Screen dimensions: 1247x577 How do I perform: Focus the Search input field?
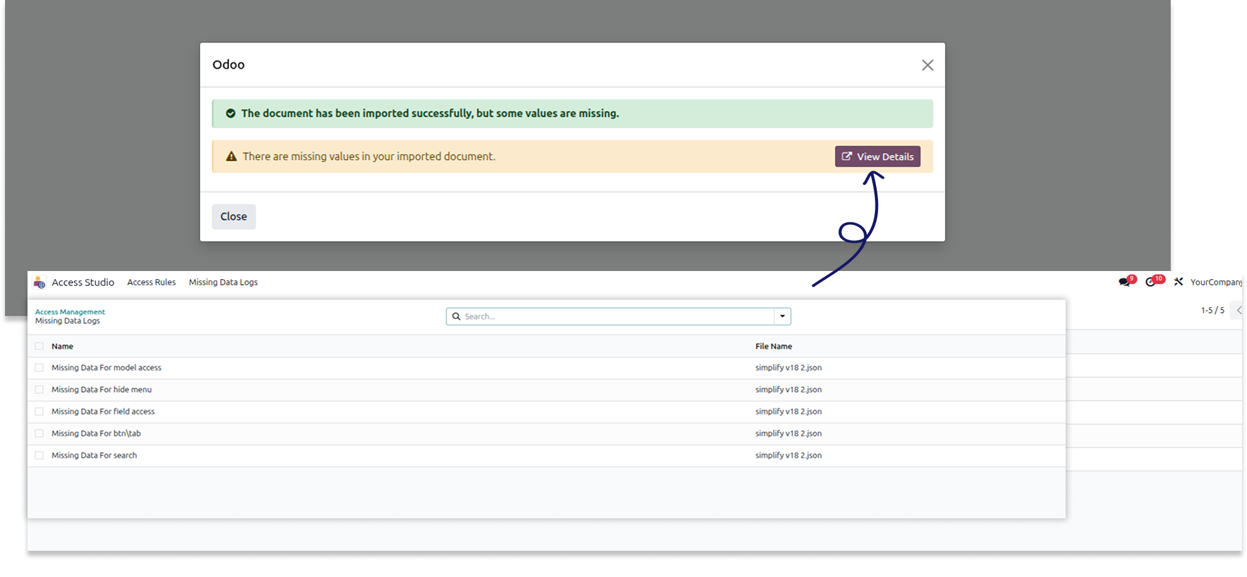click(616, 317)
